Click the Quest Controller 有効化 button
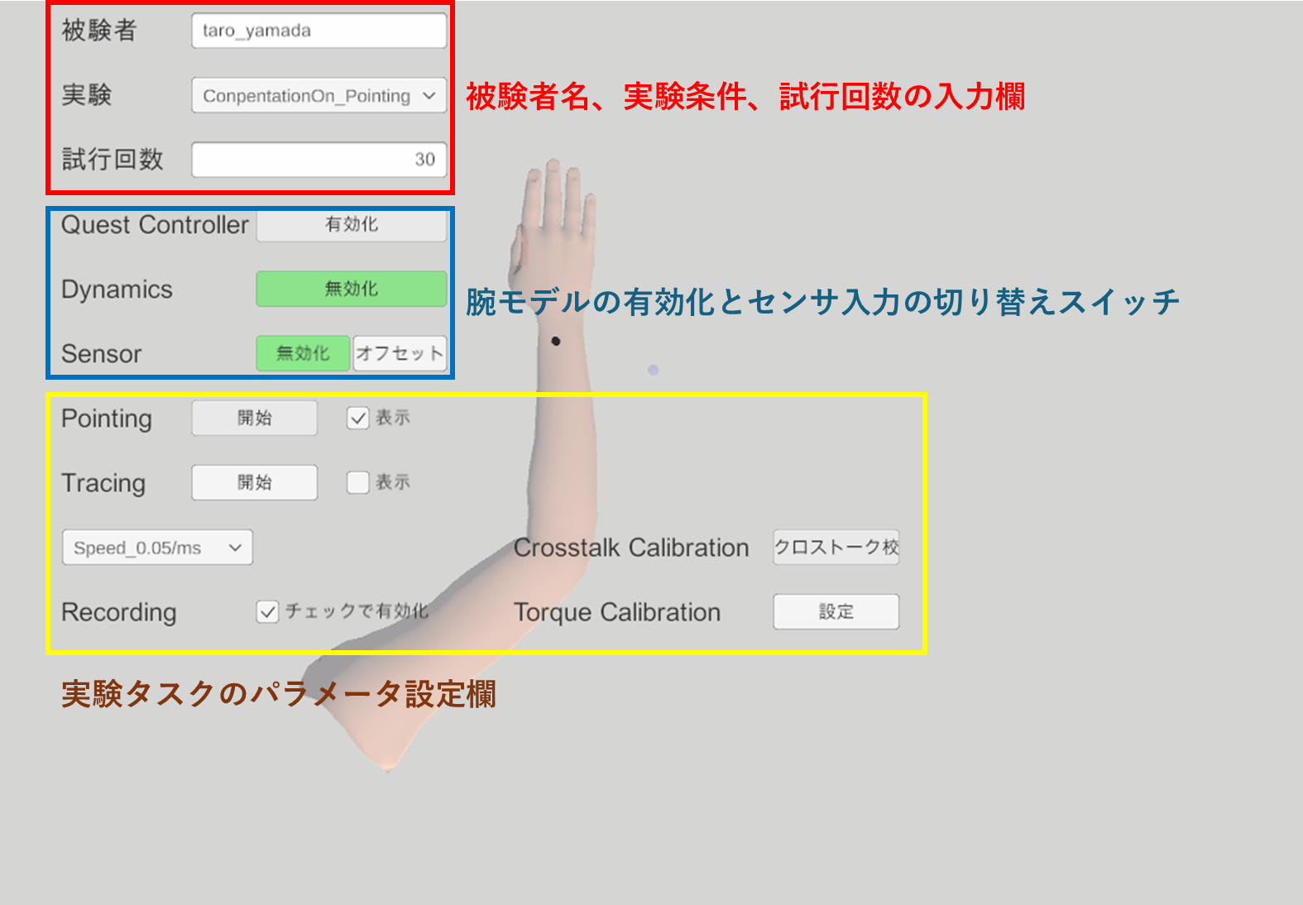 pos(352,225)
